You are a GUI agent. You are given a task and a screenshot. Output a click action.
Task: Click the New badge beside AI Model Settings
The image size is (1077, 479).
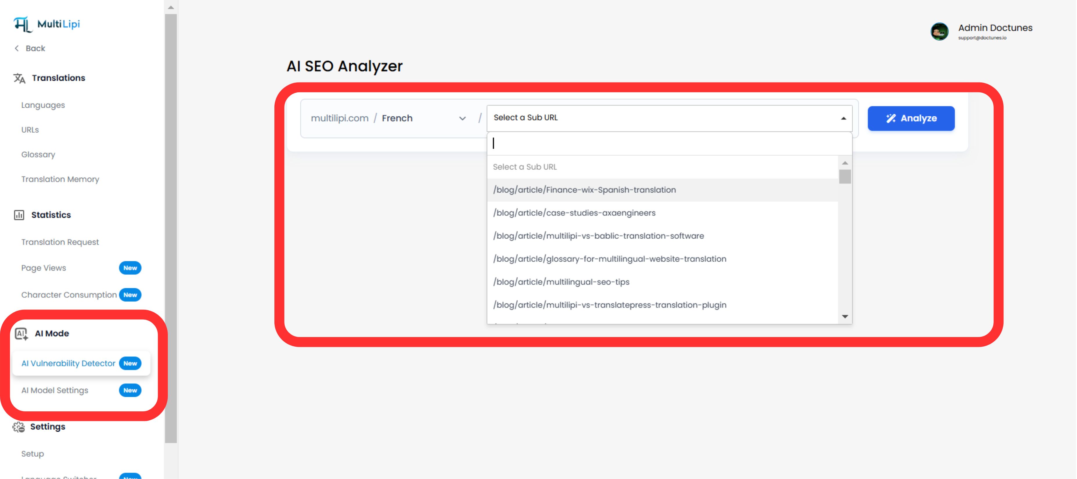[x=130, y=390]
